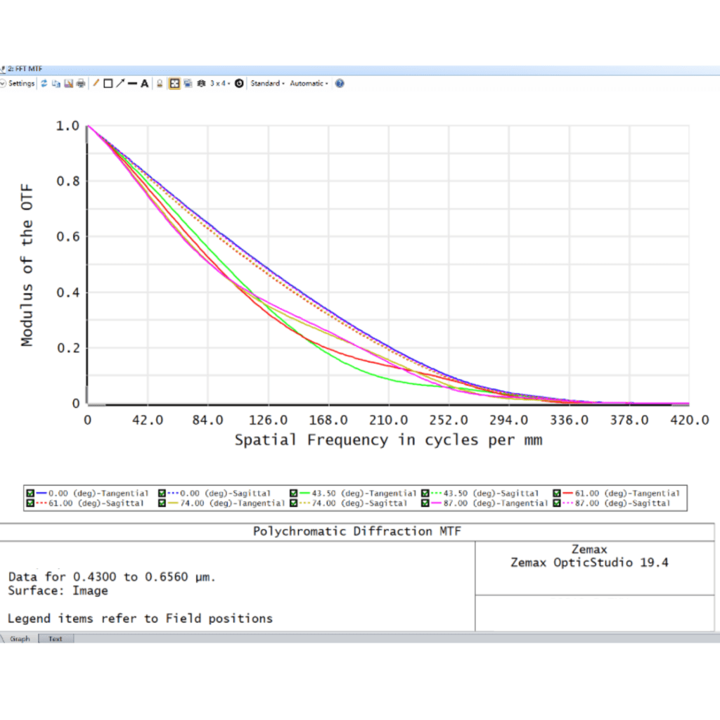This screenshot has width=720, height=720.
Task: Click the print icon
Action: pyautogui.click(x=80, y=84)
